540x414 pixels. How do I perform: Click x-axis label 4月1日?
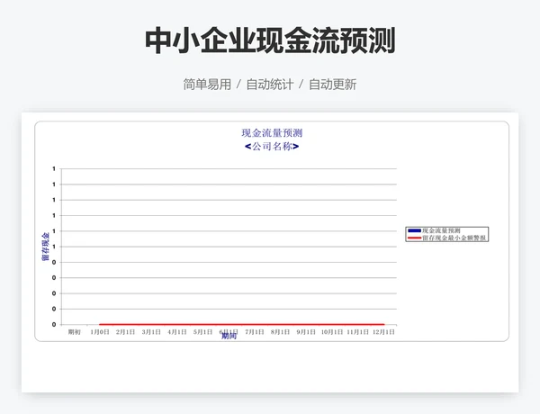(177, 332)
